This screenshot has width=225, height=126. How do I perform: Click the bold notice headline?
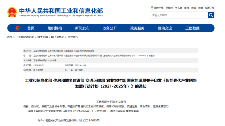point(111,83)
